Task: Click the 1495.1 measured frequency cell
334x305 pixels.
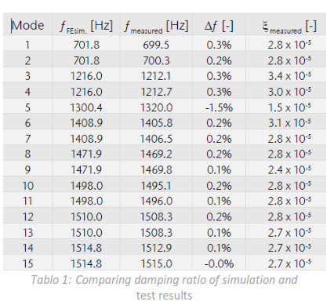Action: (x=156, y=186)
